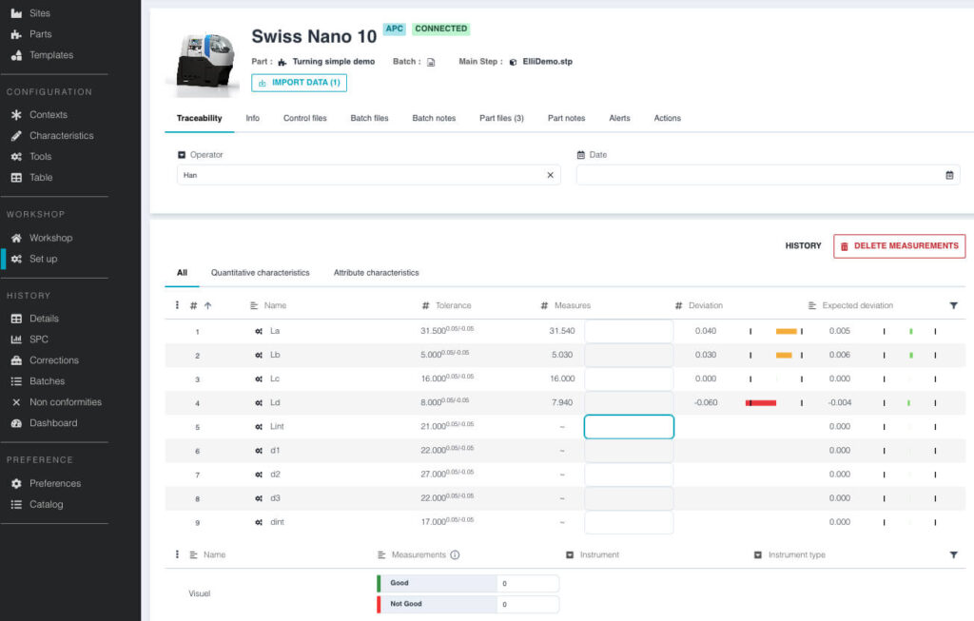
Task: Open the Dashboard
Action: coord(53,423)
